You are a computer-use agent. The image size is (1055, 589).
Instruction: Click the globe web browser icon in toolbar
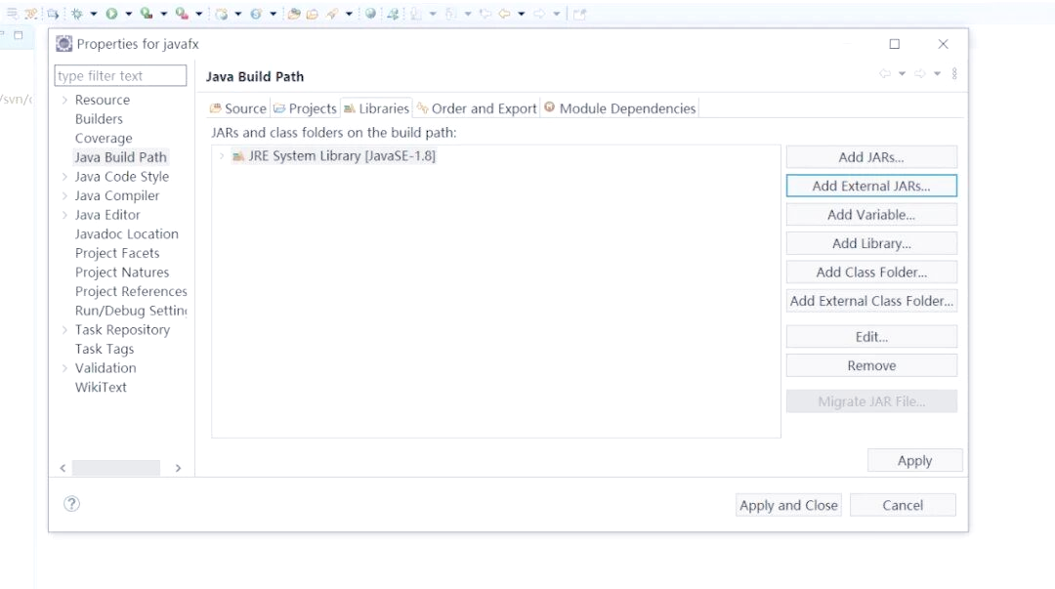(370, 14)
